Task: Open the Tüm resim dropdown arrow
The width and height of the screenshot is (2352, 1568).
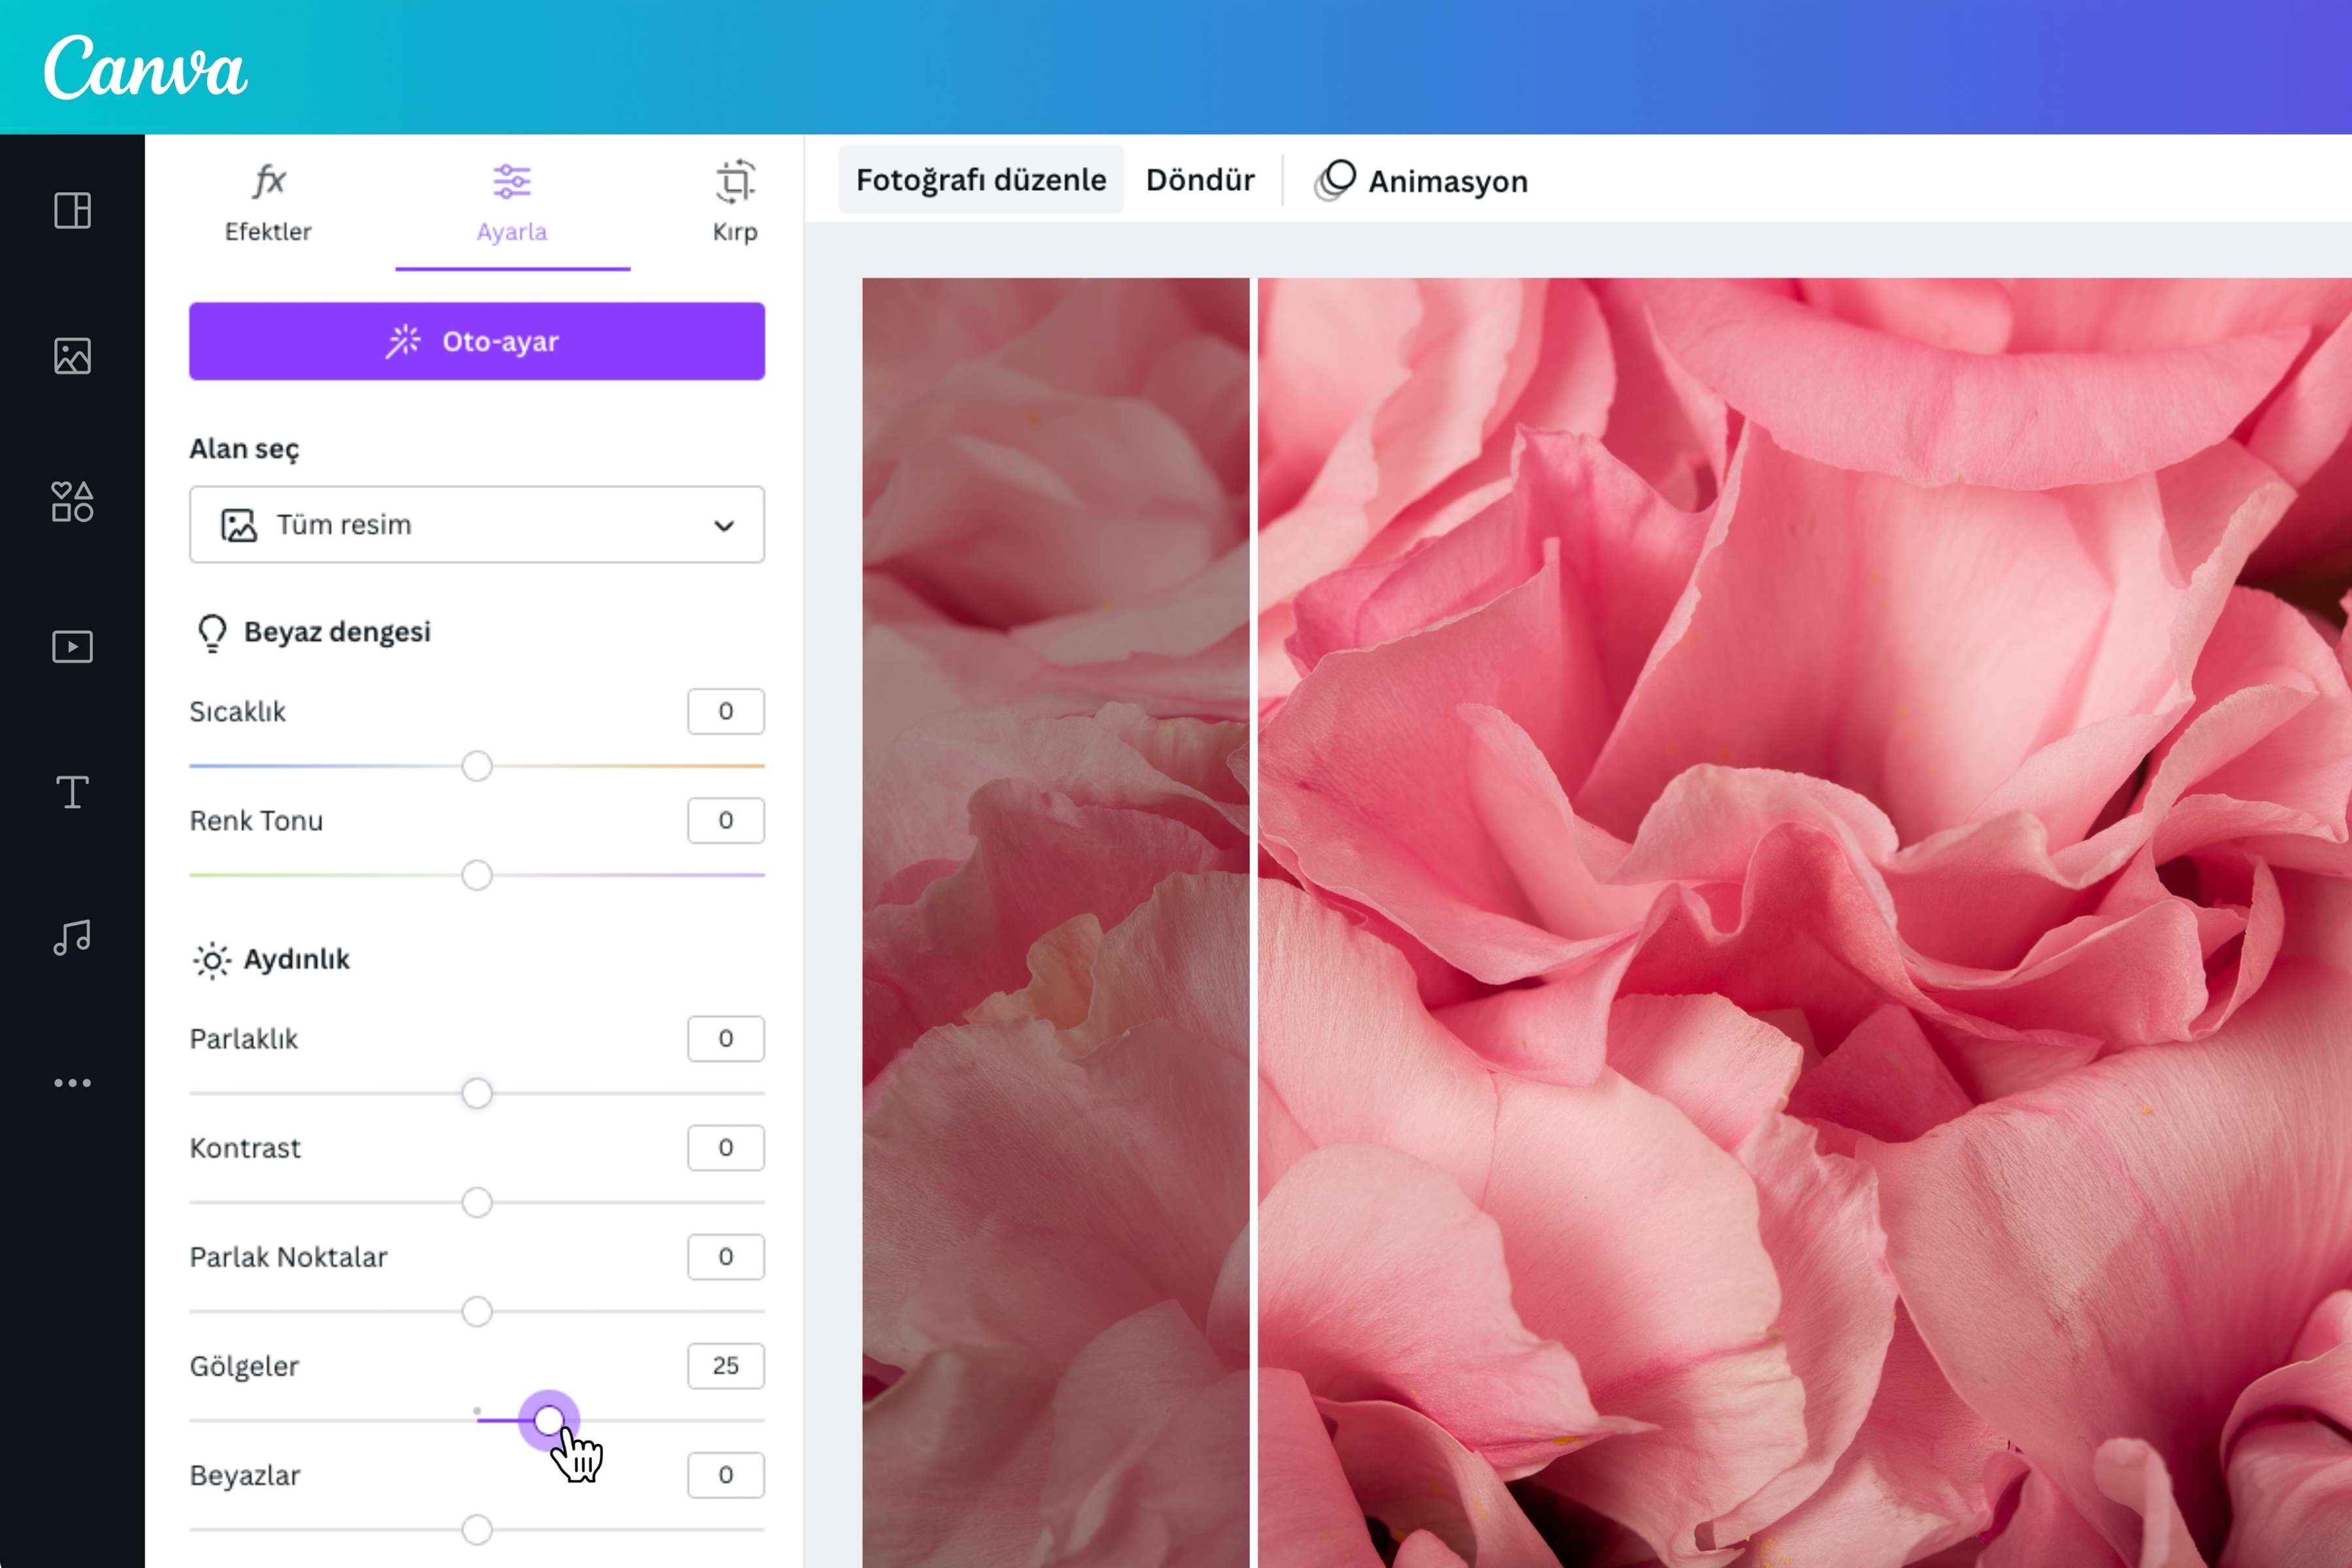Action: coord(724,525)
